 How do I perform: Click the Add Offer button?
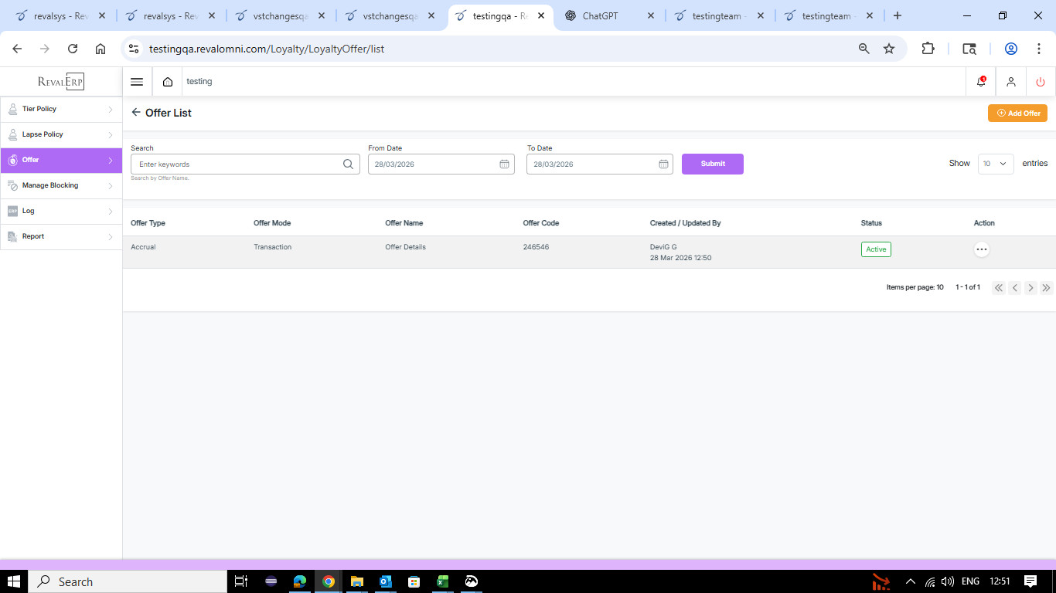click(1017, 113)
